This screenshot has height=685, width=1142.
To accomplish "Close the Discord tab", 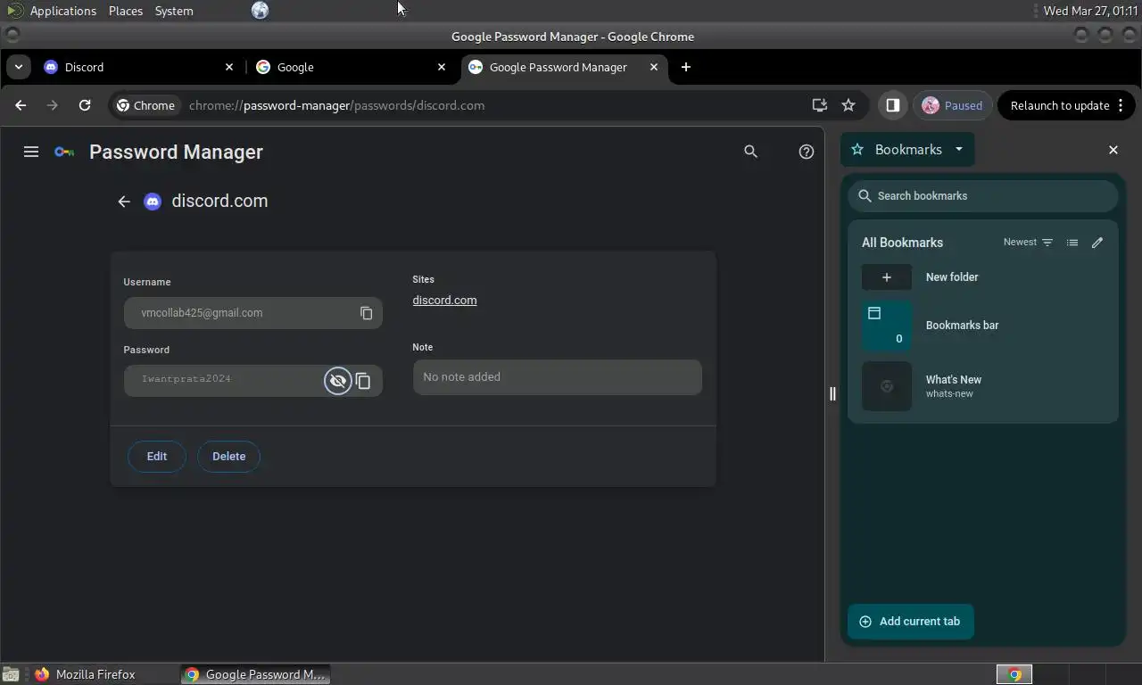I will [229, 67].
